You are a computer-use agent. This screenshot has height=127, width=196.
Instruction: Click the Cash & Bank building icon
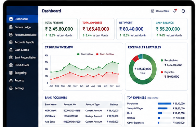coord(11,50)
